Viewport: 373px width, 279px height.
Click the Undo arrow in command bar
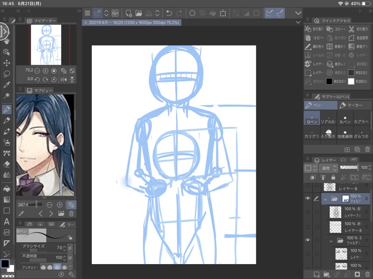coord(169,13)
